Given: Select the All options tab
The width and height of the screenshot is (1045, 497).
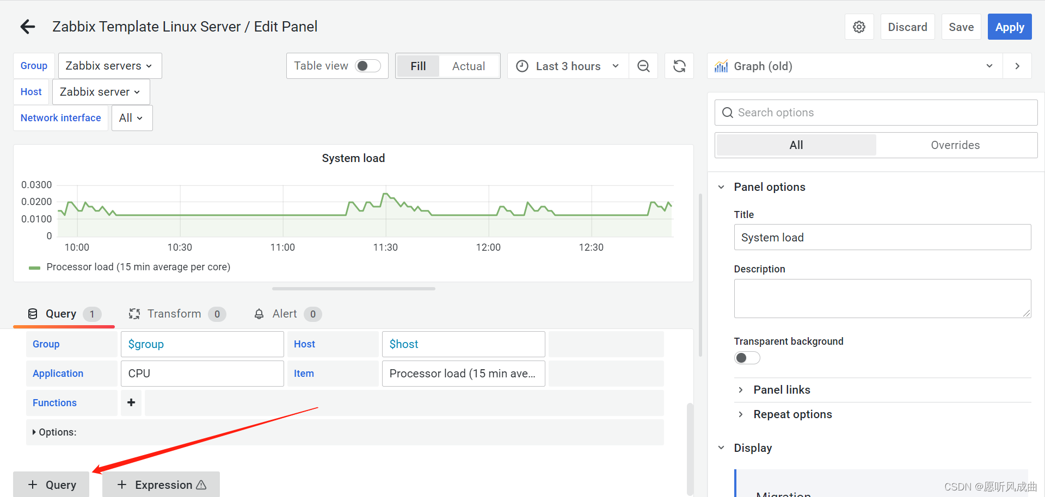Looking at the screenshot, I should pyautogui.click(x=796, y=145).
